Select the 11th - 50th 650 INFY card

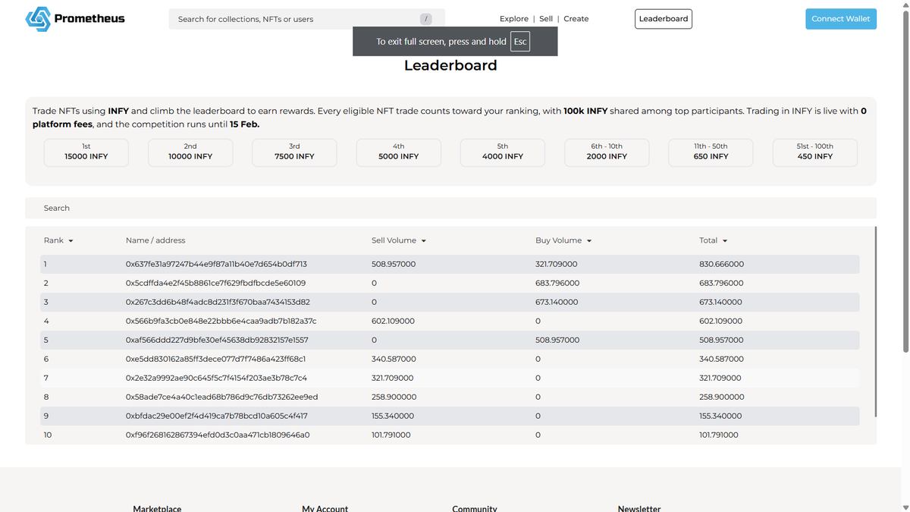[711, 152]
